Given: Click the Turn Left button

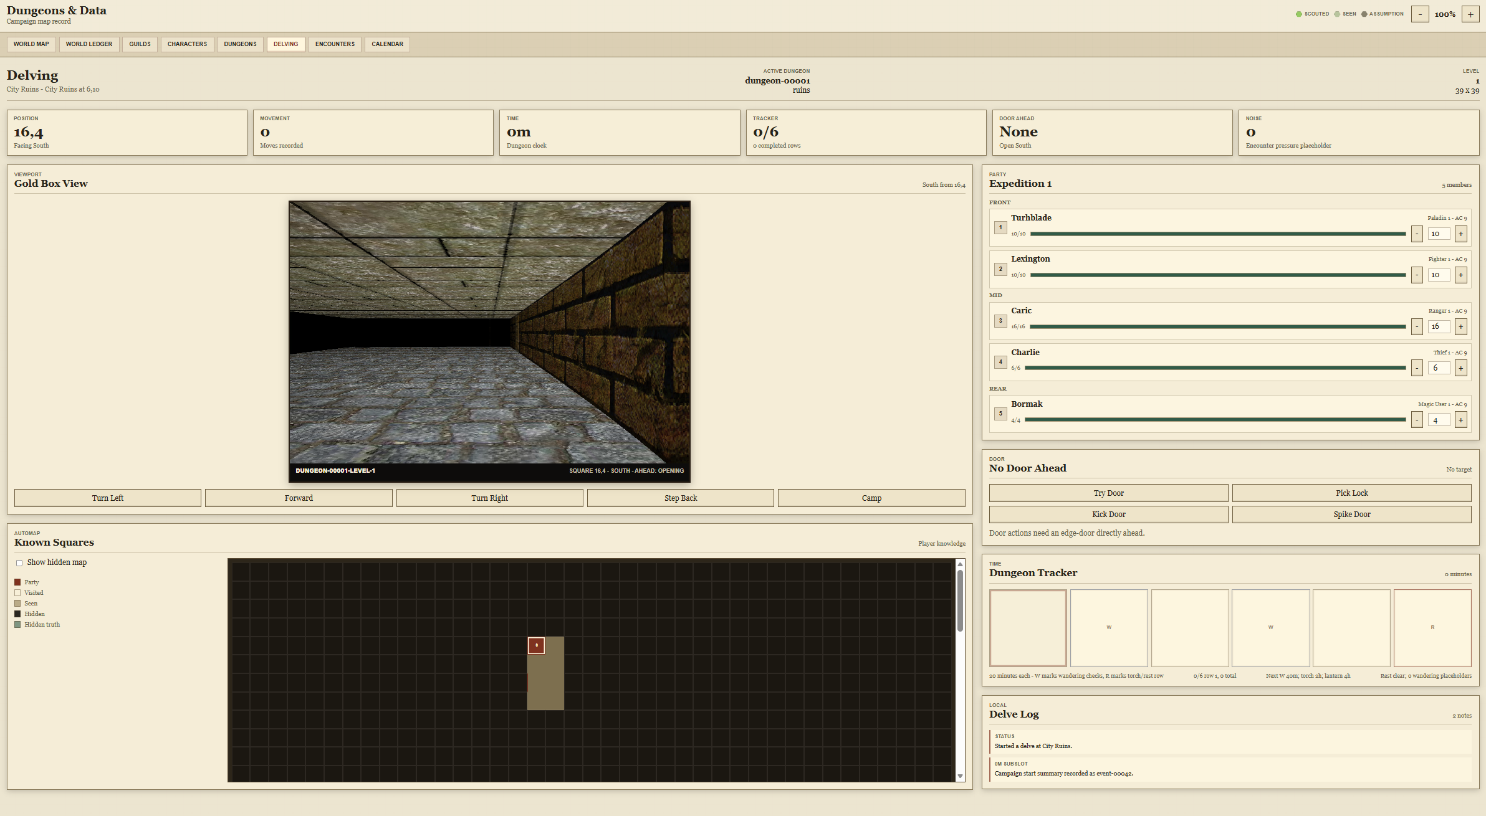Looking at the screenshot, I should (x=108, y=498).
